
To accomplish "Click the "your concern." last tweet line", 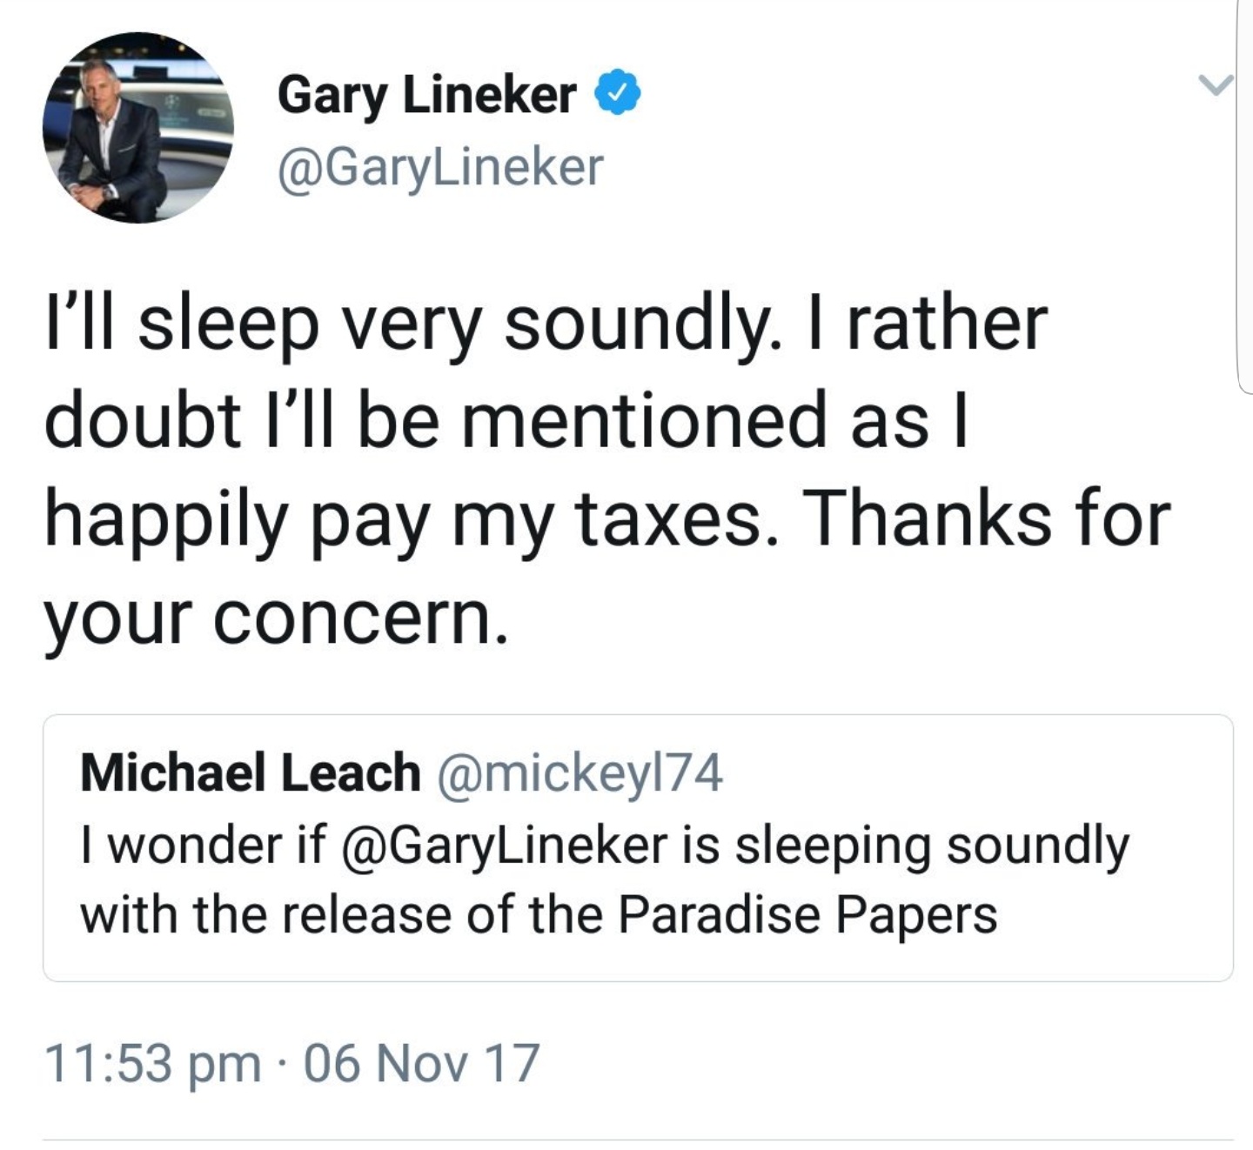I will pyautogui.click(x=276, y=618).
